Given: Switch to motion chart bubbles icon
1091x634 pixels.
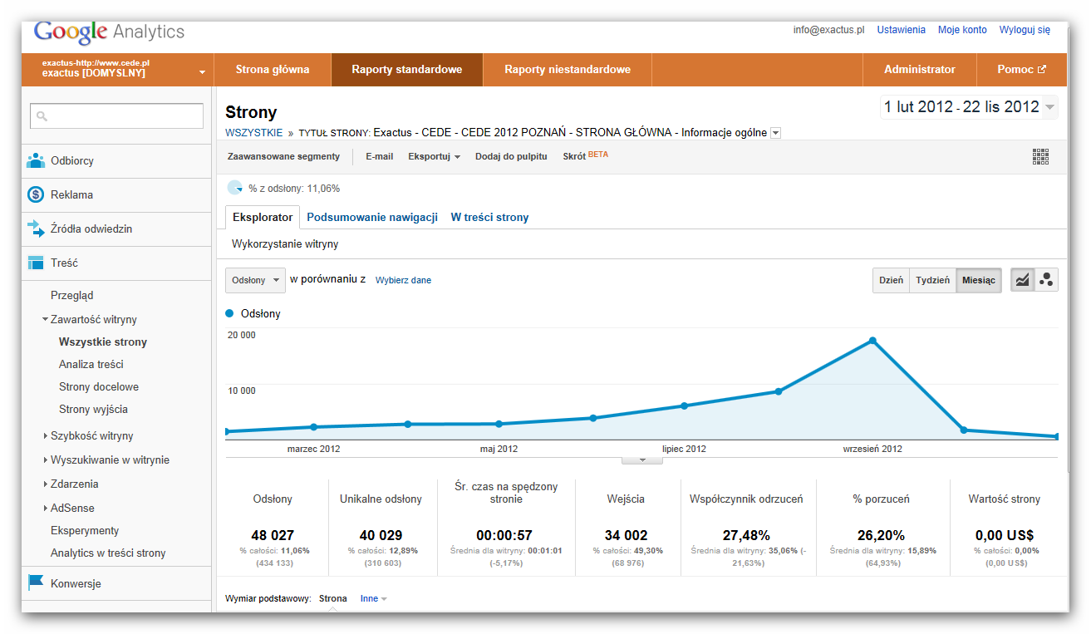Looking at the screenshot, I should click(1046, 280).
